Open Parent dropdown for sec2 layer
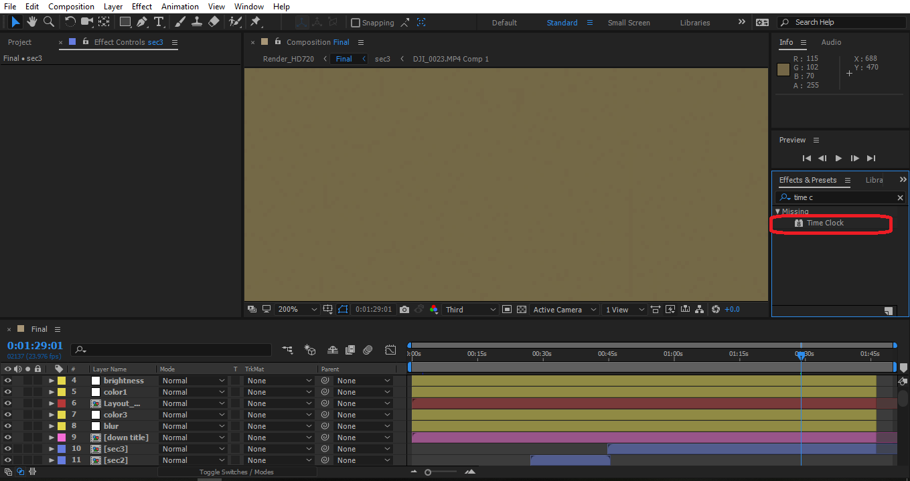The image size is (910, 481). tap(364, 460)
